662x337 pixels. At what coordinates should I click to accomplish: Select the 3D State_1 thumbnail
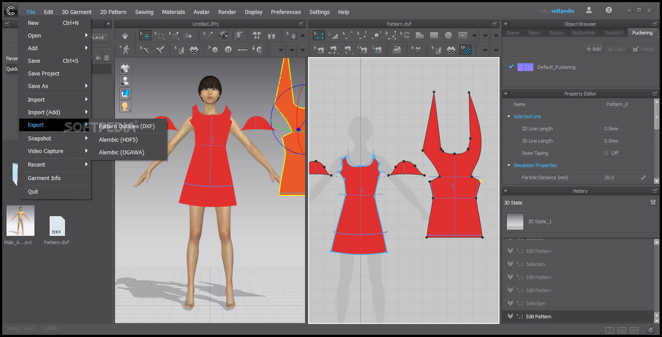click(x=515, y=221)
